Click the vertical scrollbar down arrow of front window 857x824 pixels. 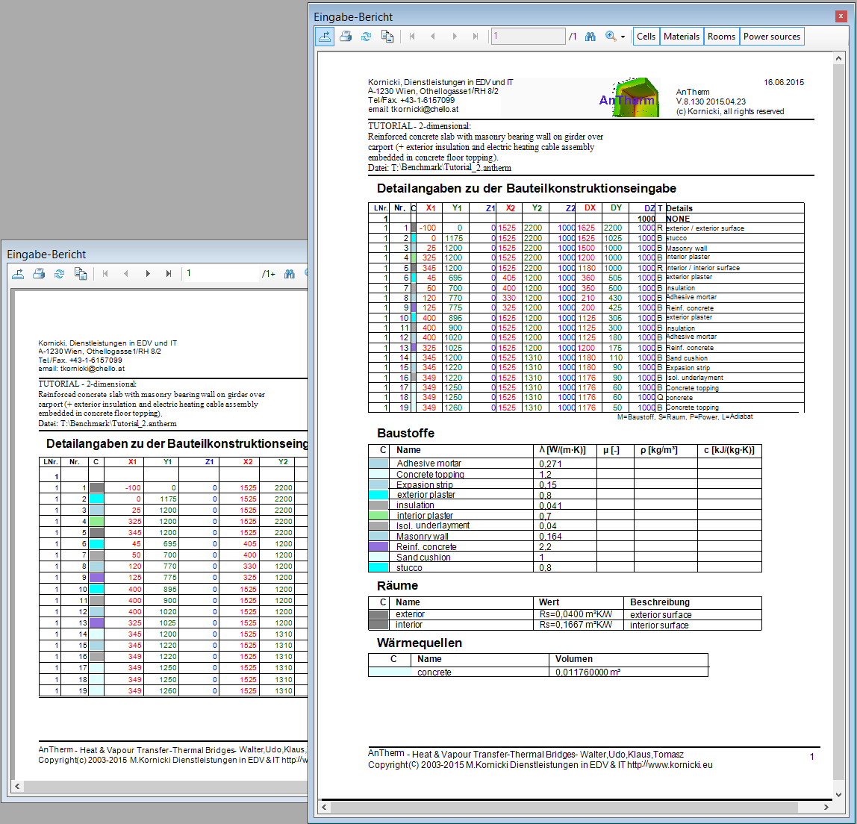(838, 795)
